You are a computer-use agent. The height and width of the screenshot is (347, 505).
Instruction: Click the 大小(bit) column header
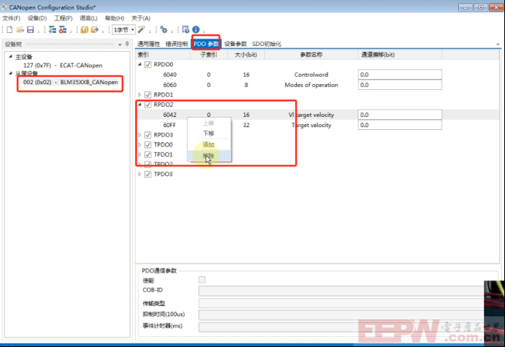pos(246,55)
